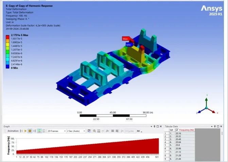Click the orange legend swatch near 1.6902e-5
This screenshot has height=162, width=228.
click(7, 41)
